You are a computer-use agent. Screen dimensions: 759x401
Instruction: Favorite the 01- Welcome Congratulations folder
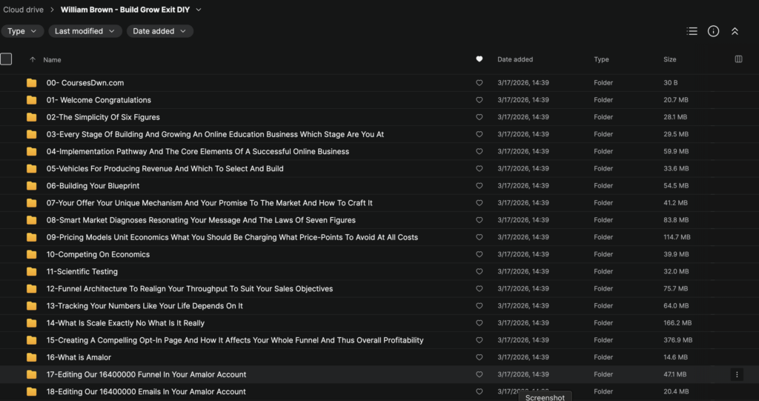click(x=479, y=100)
